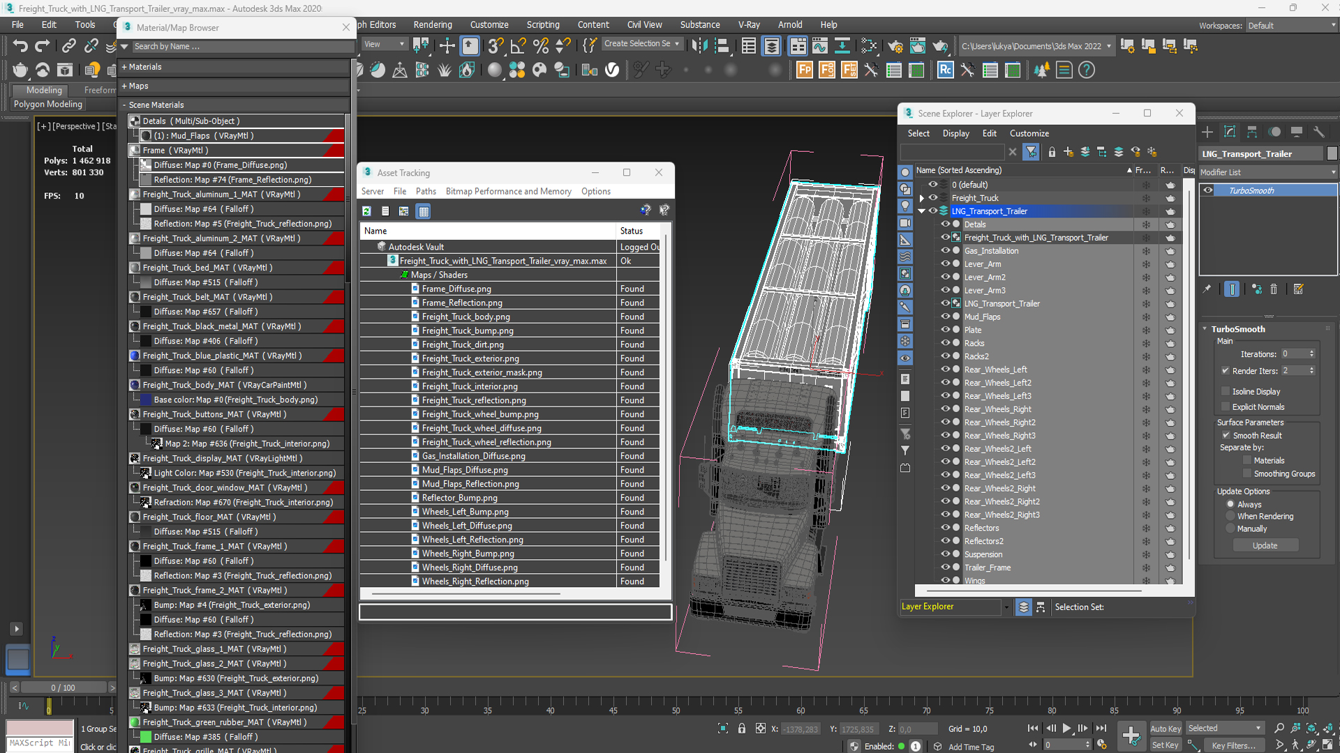Open the Rendering menu
This screenshot has width=1340, height=753.
(x=432, y=24)
